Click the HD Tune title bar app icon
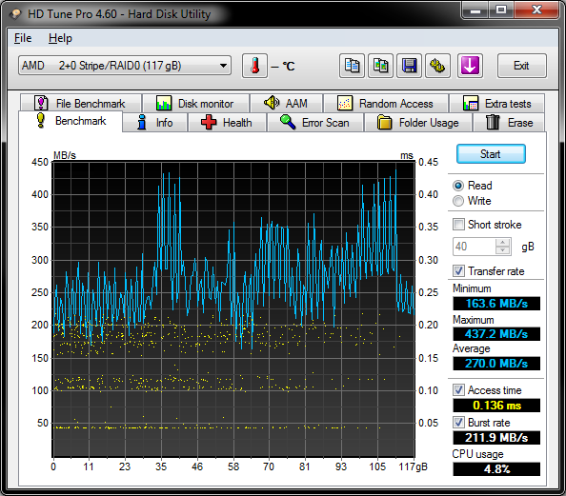 click(16, 14)
